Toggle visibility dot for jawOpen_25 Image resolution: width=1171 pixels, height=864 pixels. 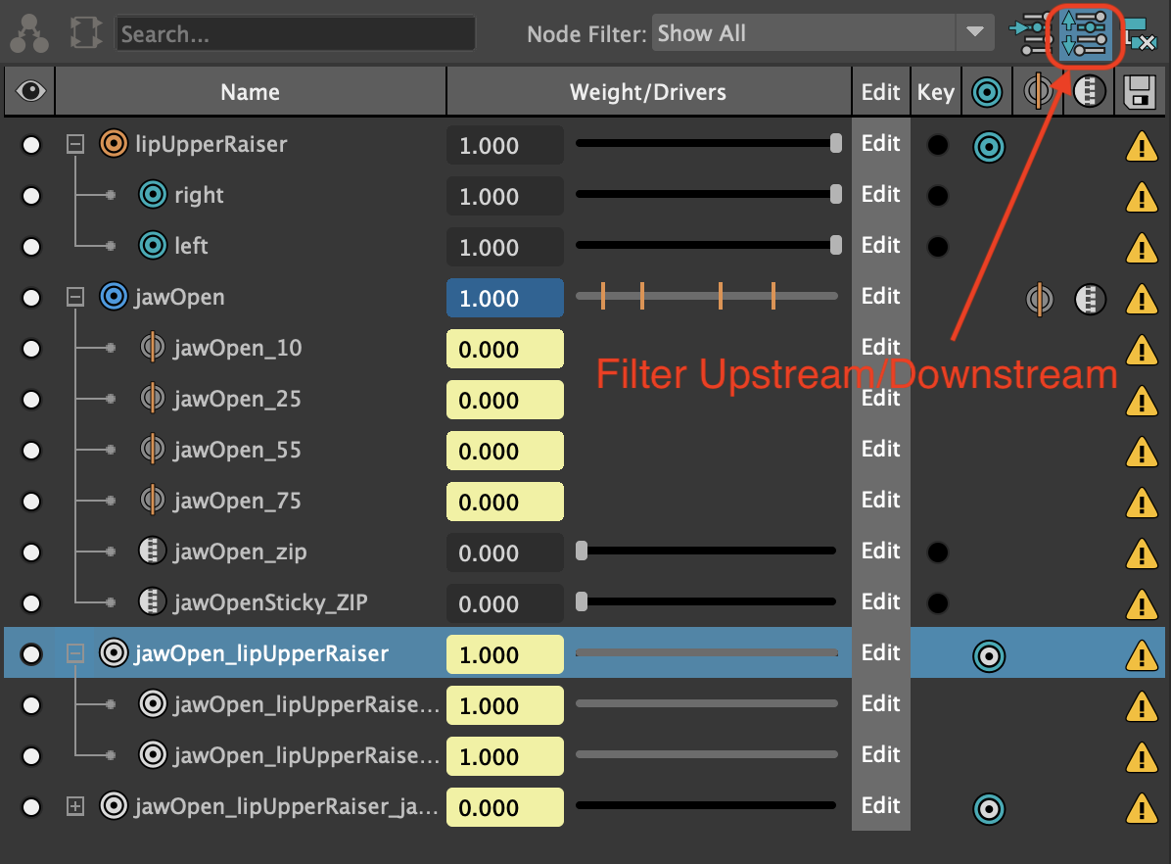(x=30, y=399)
